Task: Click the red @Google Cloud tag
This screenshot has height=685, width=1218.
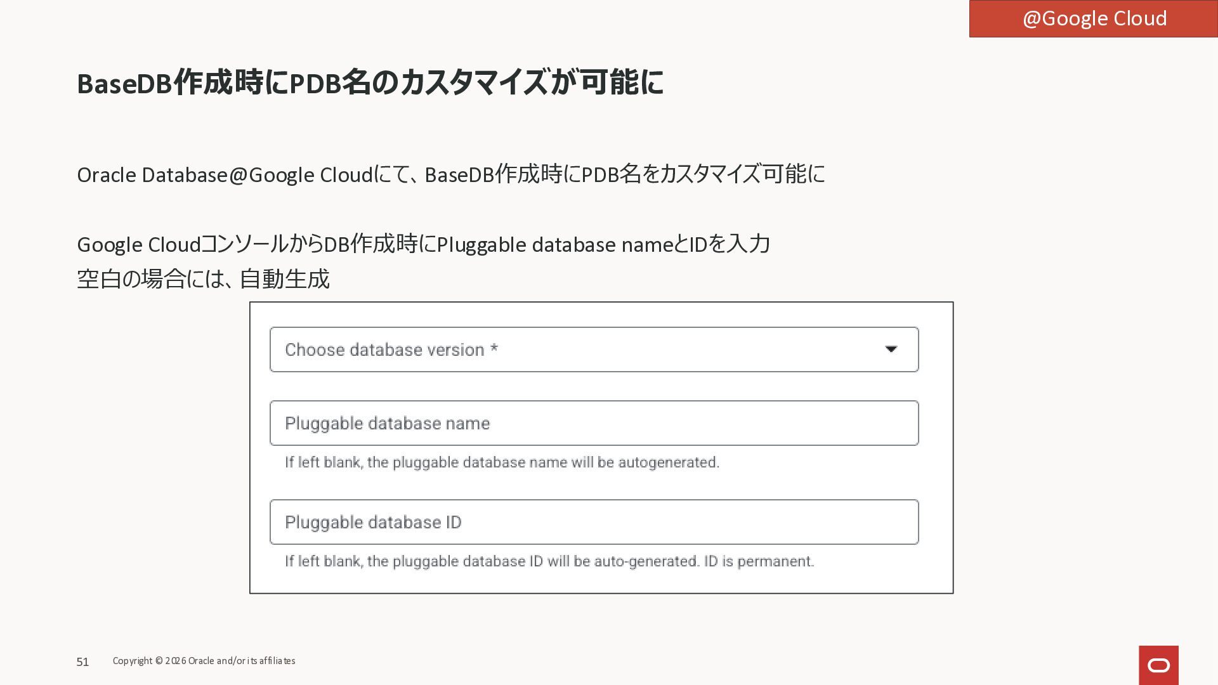Action: 1093,19
